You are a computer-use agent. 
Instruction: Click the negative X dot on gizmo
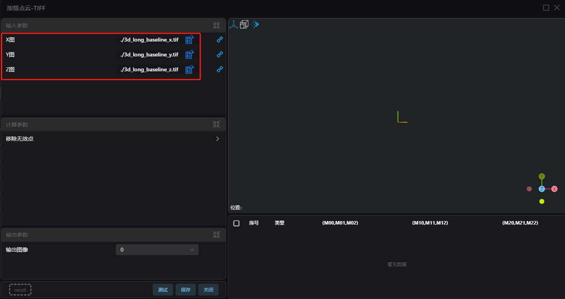[529, 189]
